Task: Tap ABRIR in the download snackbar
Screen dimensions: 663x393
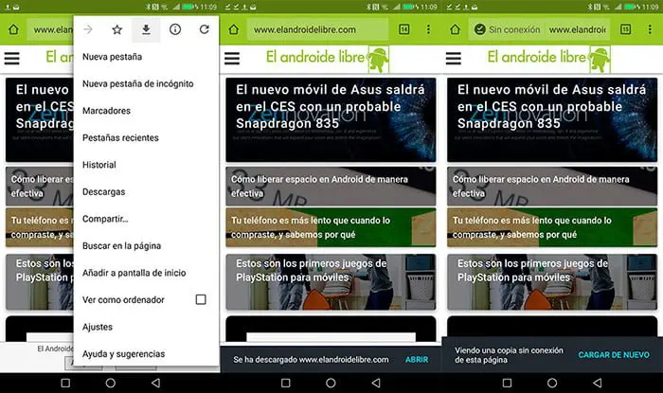Action: point(417,360)
